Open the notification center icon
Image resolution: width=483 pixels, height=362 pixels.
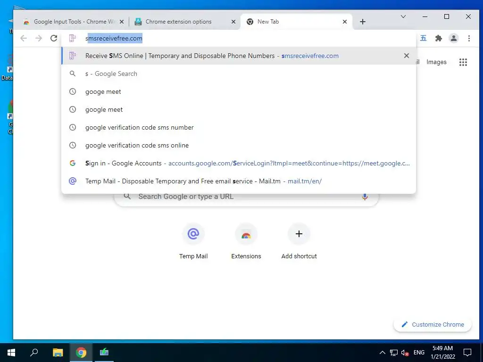tap(467, 353)
